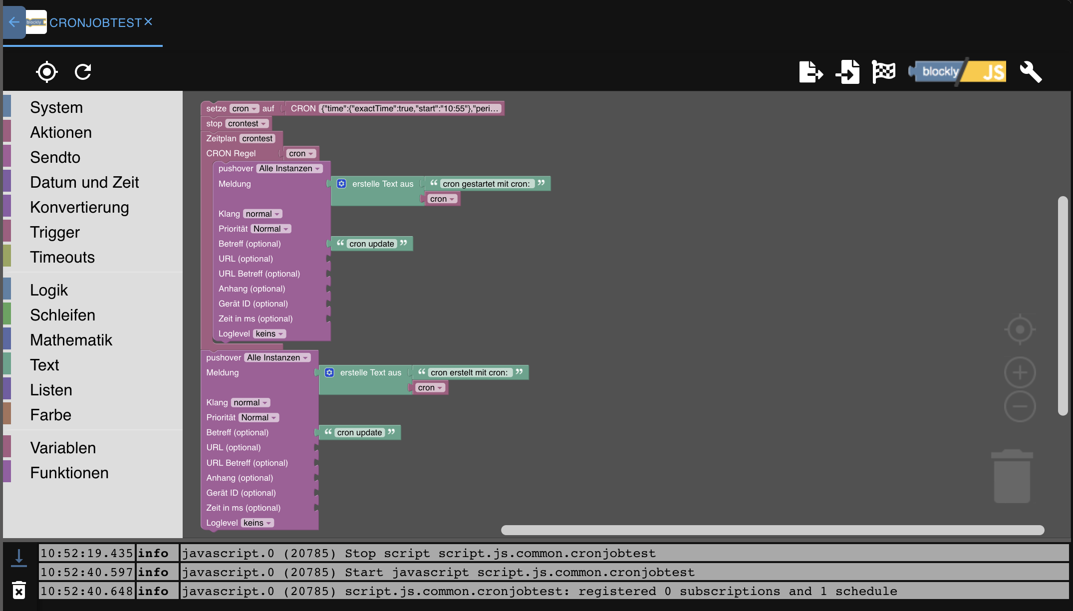Click the CRON rule JSON text field
The height and width of the screenshot is (611, 1073).
[x=410, y=108]
